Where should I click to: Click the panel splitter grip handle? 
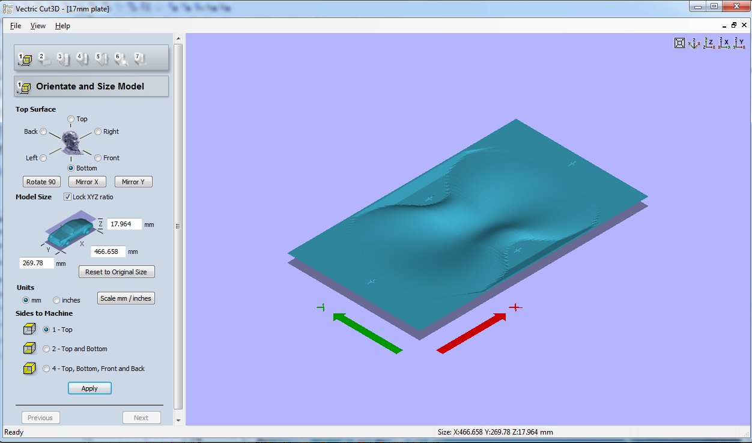pyautogui.click(x=177, y=226)
